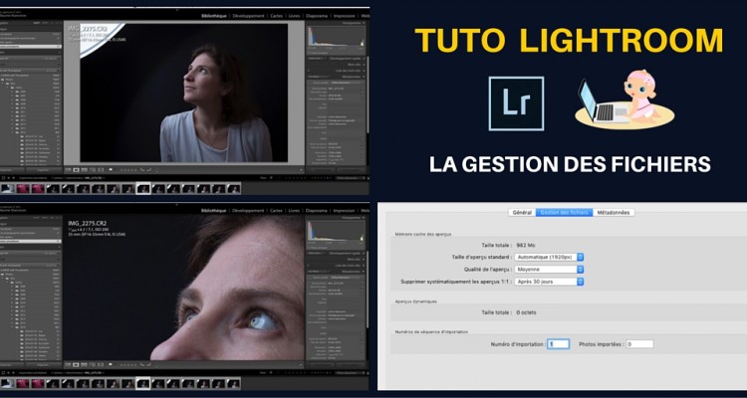
Task: Open Diaporama module in bottom Lightroom window
Action: pyautogui.click(x=317, y=210)
